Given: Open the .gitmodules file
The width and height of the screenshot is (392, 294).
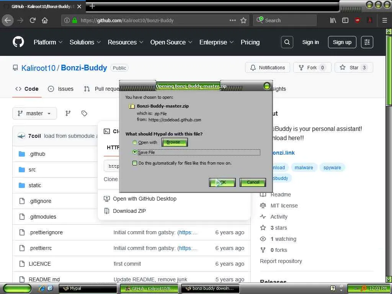Looking at the screenshot, I should 42,217.
